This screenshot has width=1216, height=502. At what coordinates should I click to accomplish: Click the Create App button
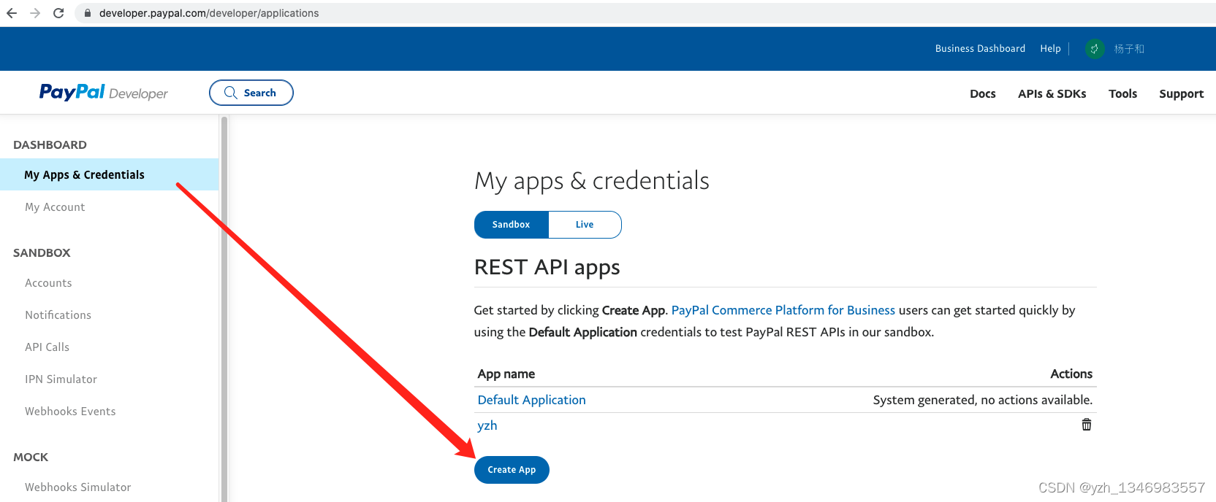512,470
